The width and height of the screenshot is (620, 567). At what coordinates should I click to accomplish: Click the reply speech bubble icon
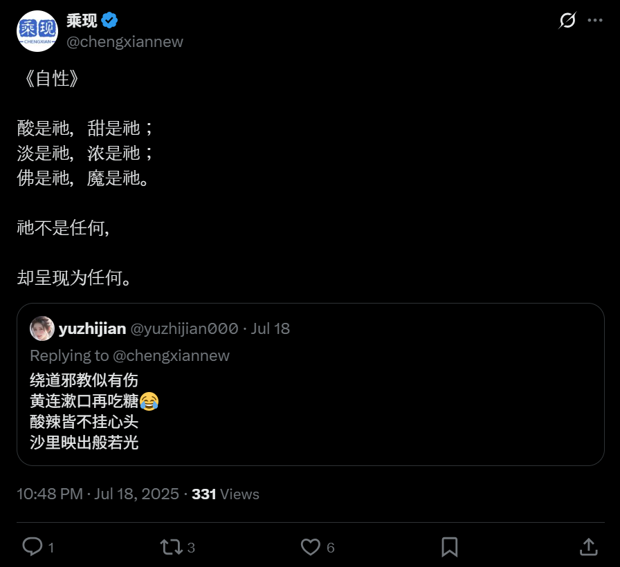[x=33, y=547]
